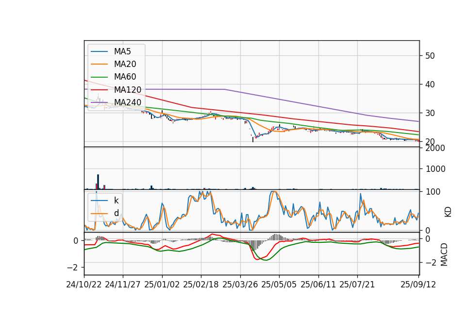Click the d legend label in KD panel

[116, 213]
